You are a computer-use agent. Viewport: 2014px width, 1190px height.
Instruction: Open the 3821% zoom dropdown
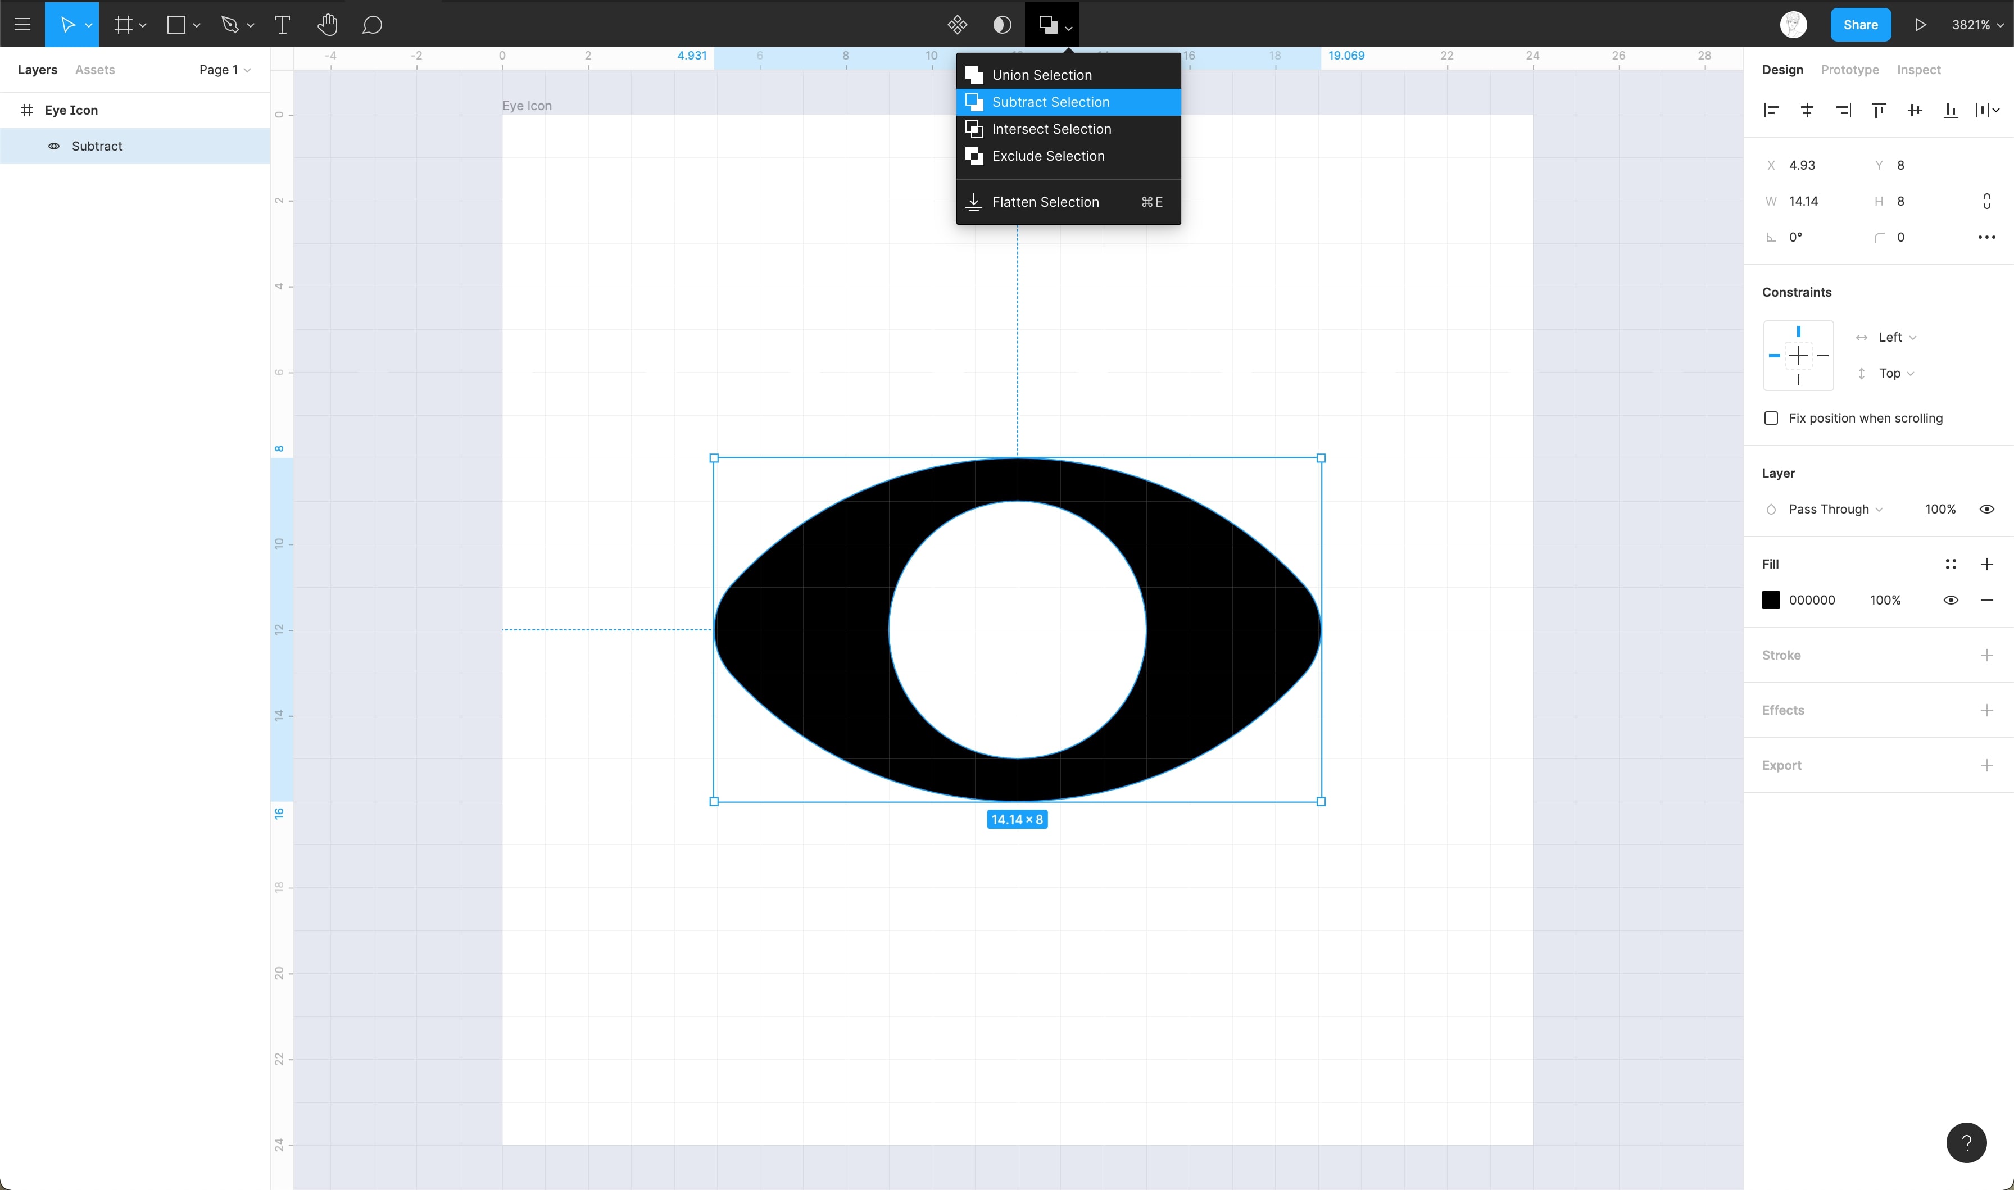[x=1976, y=25]
